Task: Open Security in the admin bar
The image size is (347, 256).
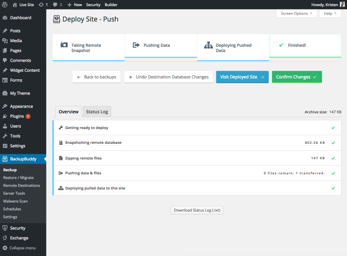Action: (x=93, y=5)
